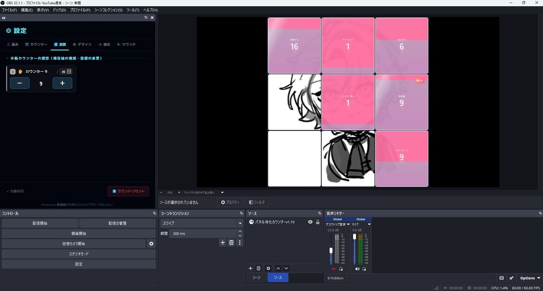Switch to the 演出 settings tab
This screenshot has height=291, width=543.
pyautogui.click(x=104, y=45)
